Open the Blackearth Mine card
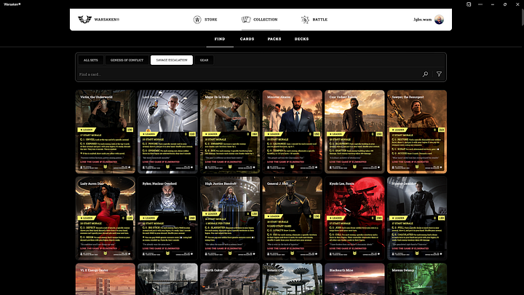Image resolution: width=524 pixels, height=295 pixels. pos(354,279)
